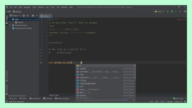Screen dimensions: 192x108
Task: Run the main configuration with green play button
Action: point(168,11)
